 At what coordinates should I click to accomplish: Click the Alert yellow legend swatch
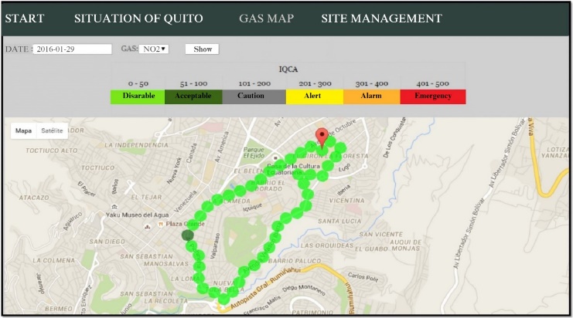(x=315, y=97)
